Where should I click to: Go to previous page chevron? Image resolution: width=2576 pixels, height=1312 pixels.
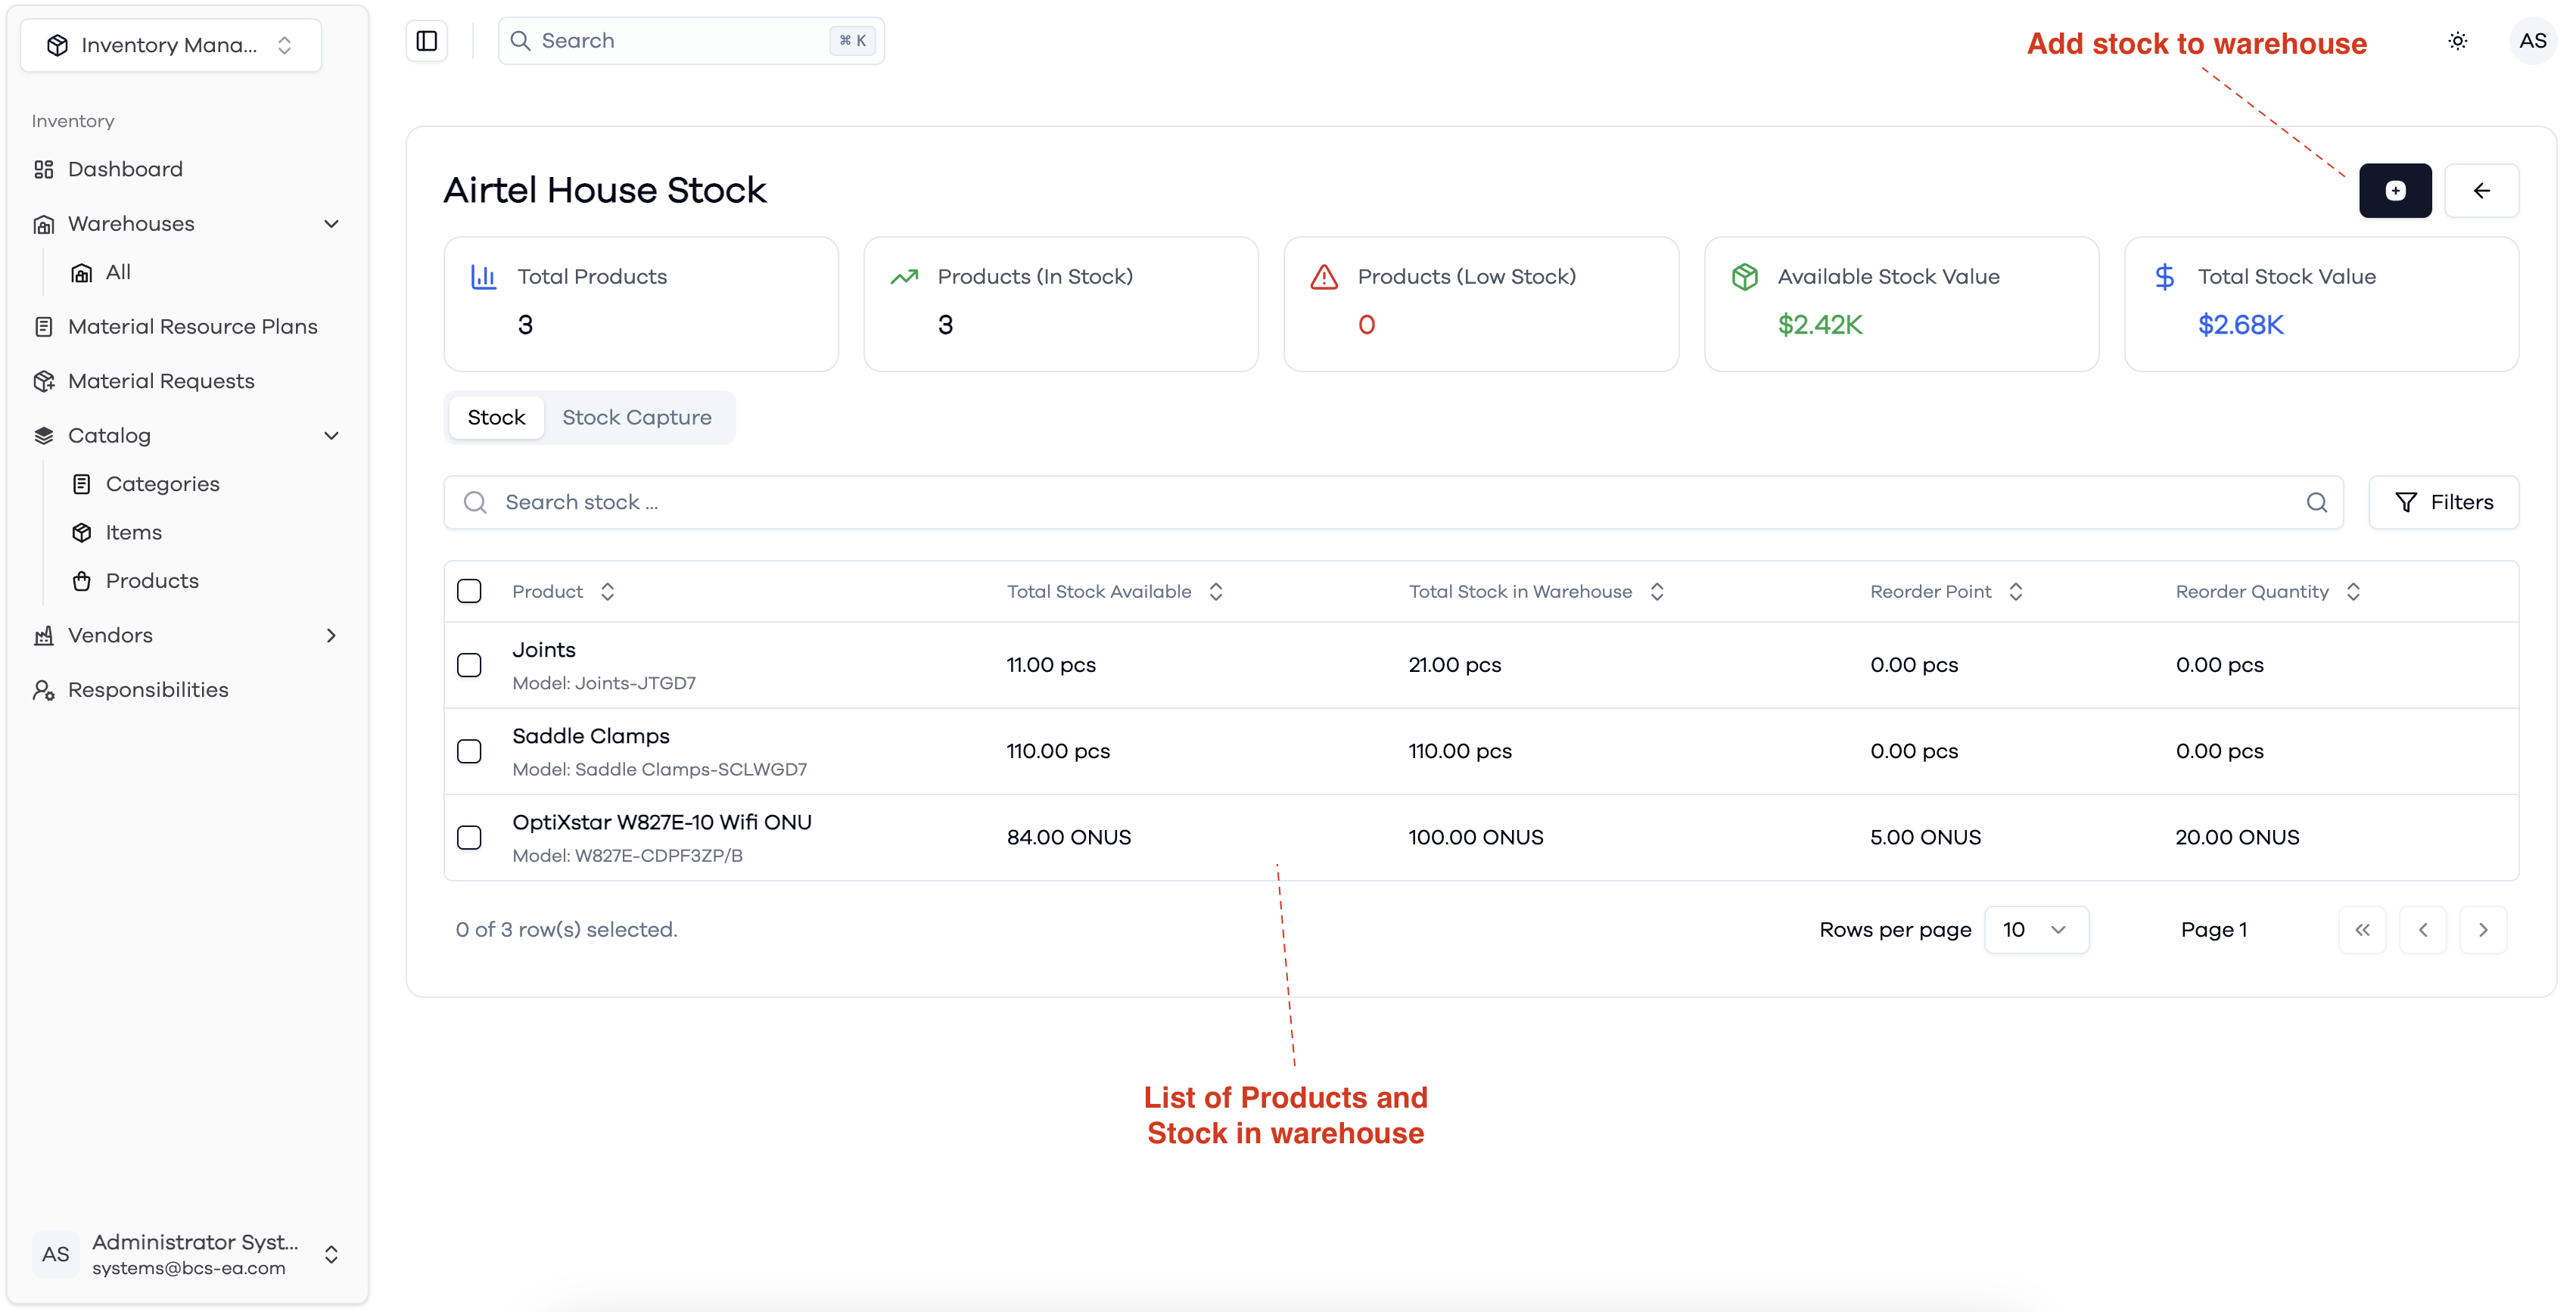(2422, 930)
